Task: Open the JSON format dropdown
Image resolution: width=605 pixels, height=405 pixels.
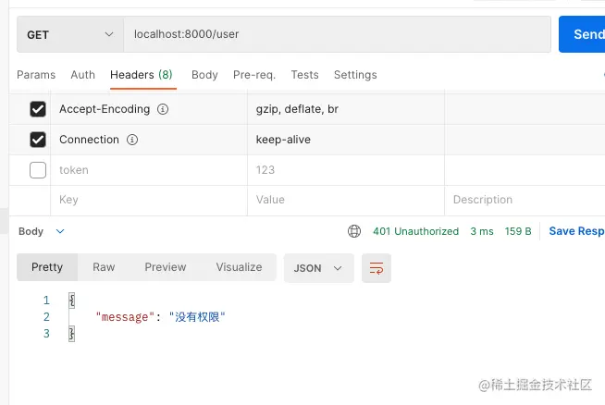Action: (319, 268)
